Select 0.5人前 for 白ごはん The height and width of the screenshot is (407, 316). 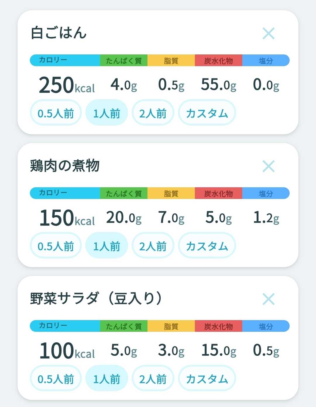point(56,113)
